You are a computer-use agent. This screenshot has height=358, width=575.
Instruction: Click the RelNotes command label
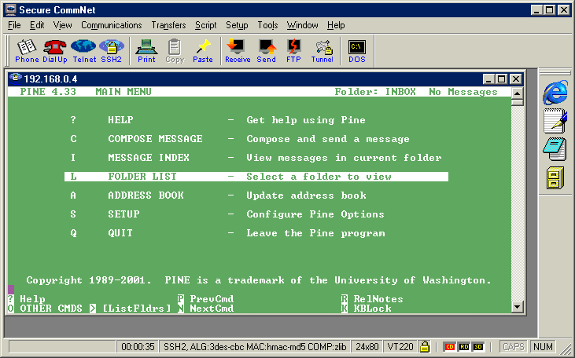click(378, 298)
